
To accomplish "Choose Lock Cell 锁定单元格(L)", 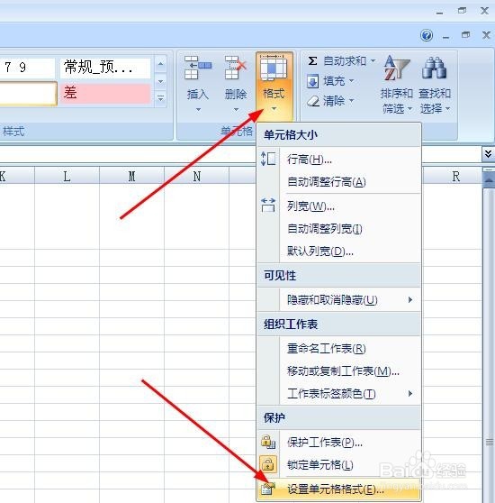I will [x=339, y=464].
